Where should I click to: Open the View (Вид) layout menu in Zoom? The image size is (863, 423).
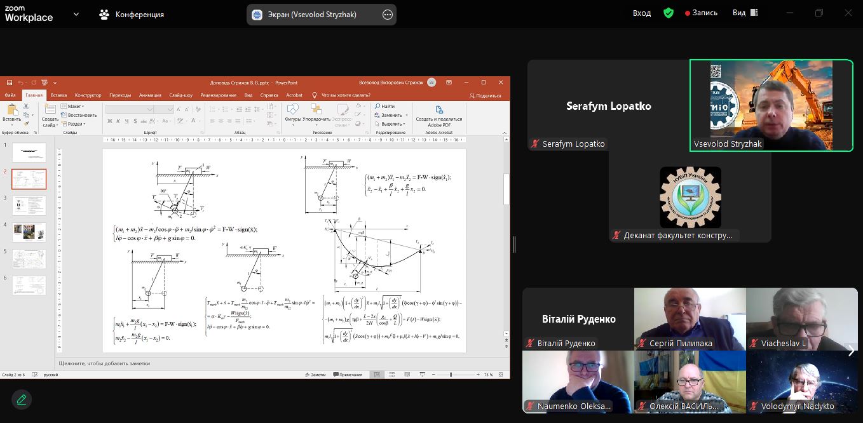click(745, 13)
